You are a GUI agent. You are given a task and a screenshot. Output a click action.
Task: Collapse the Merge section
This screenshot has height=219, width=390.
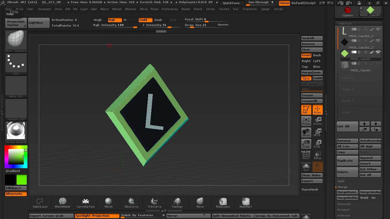(x=342, y=187)
